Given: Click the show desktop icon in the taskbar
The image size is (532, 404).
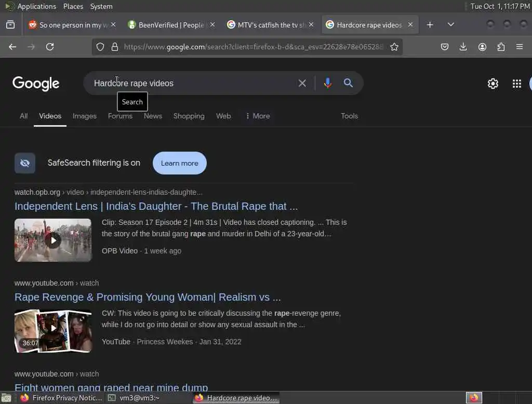Looking at the screenshot, I should click(6, 398).
